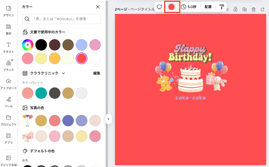This screenshot has width=269, height=167.
Task: Select the pink-lilac document color swatch
Action: click(x=95, y=45)
